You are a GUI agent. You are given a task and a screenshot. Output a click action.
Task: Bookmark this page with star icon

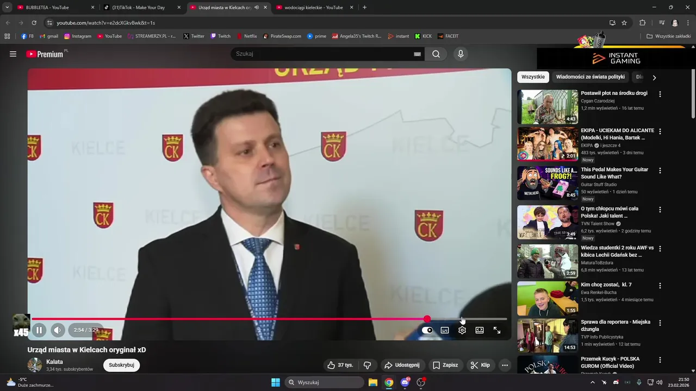624,23
